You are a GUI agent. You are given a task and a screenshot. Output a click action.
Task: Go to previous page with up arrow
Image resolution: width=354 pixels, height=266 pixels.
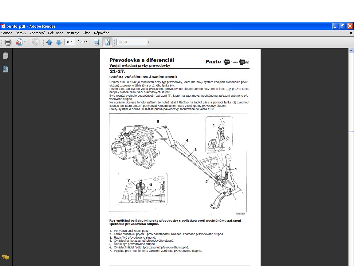pos(49,42)
